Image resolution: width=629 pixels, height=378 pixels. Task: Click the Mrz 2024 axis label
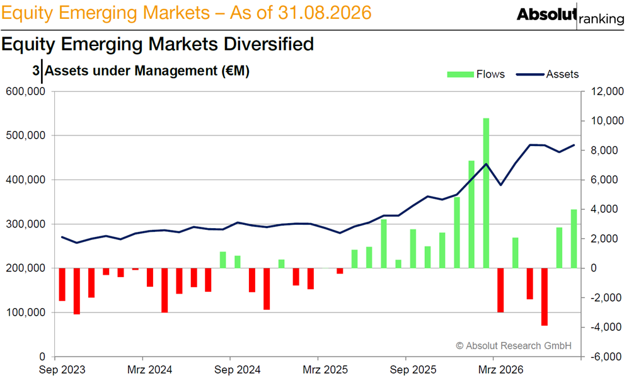[x=149, y=370]
